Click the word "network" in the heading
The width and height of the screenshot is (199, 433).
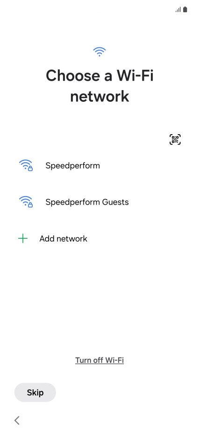click(99, 96)
